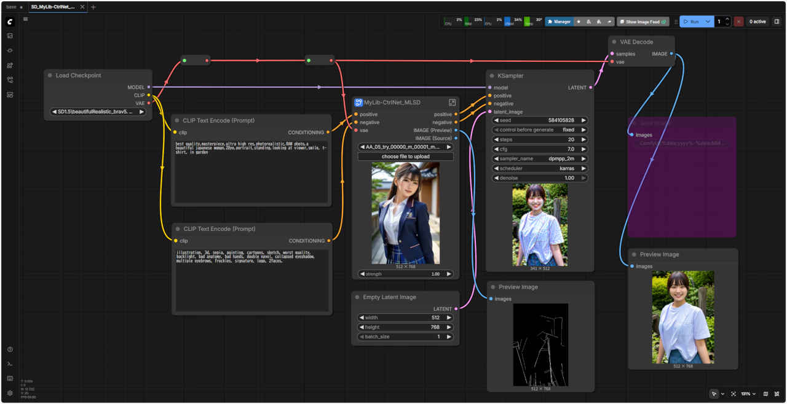
Task: Collapse the KSampler node via its dot
Action: [x=492, y=76]
